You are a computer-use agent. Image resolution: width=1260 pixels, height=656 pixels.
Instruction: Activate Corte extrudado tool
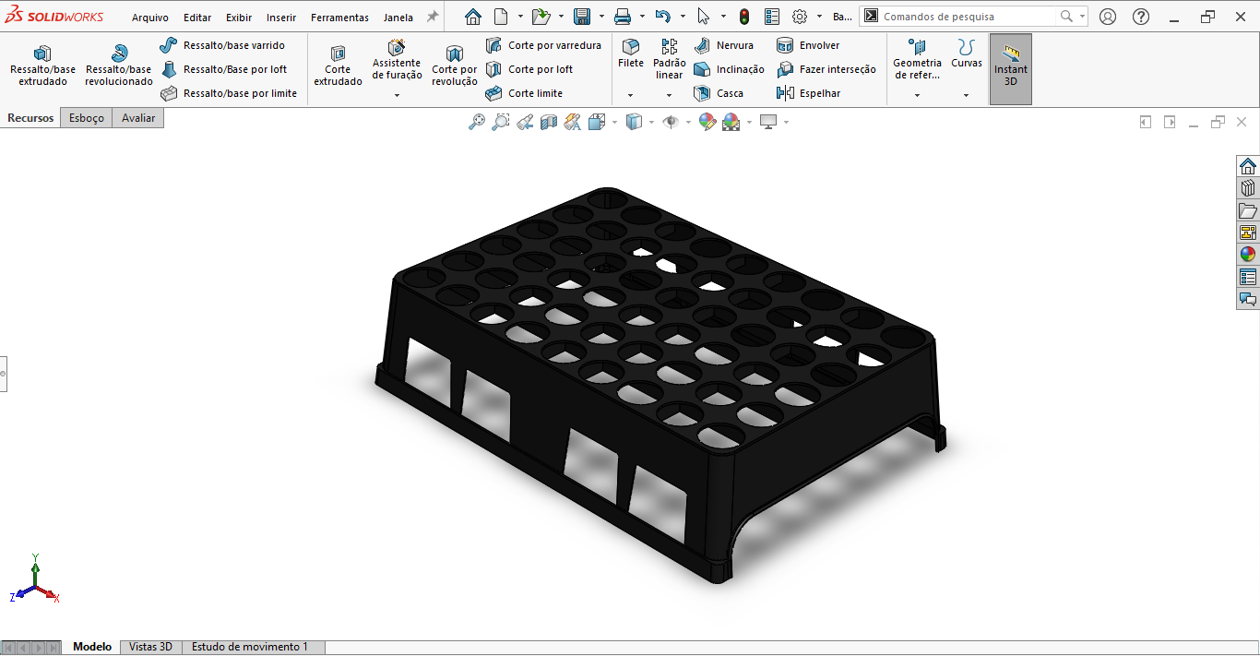pos(338,66)
